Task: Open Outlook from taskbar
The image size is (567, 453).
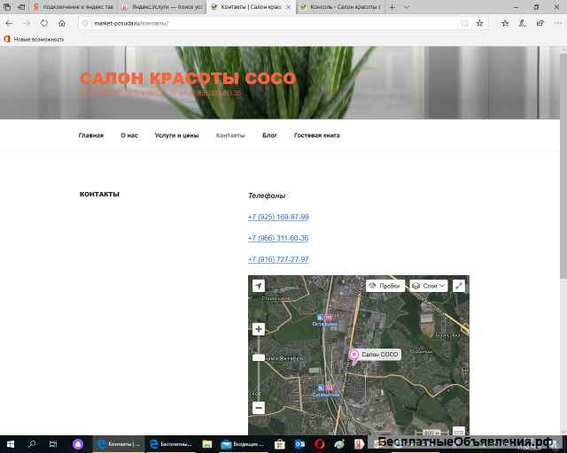Action: [299, 444]
